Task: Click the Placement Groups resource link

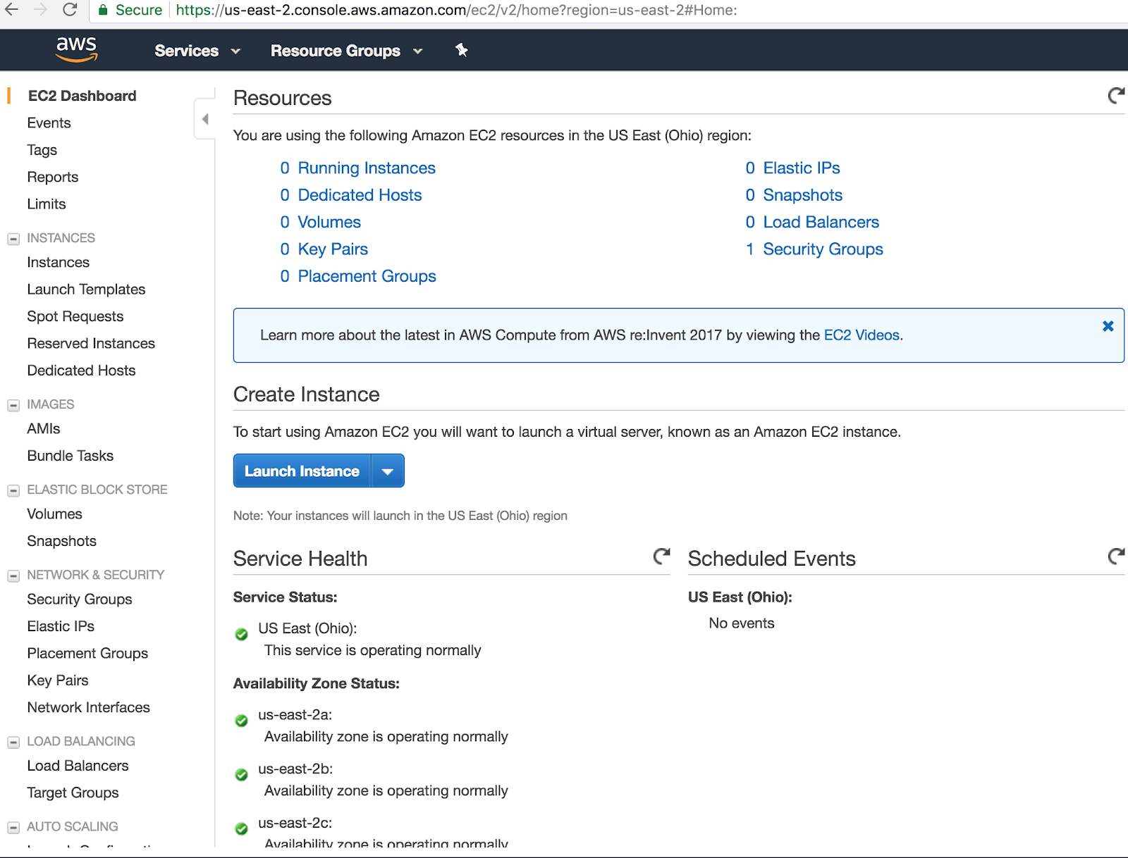Action: tap(367, 276)
